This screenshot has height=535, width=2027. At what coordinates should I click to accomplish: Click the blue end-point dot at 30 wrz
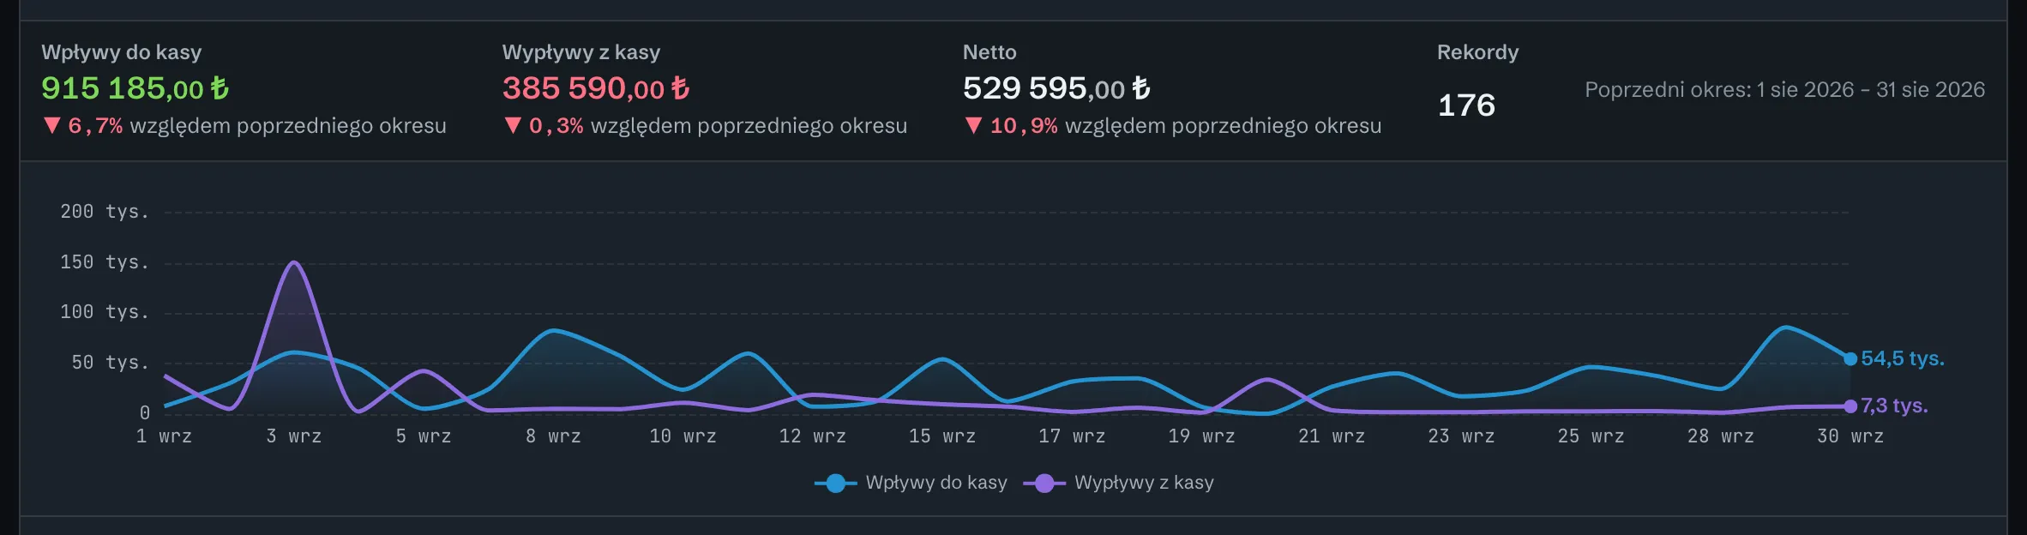coord(1850,359)
